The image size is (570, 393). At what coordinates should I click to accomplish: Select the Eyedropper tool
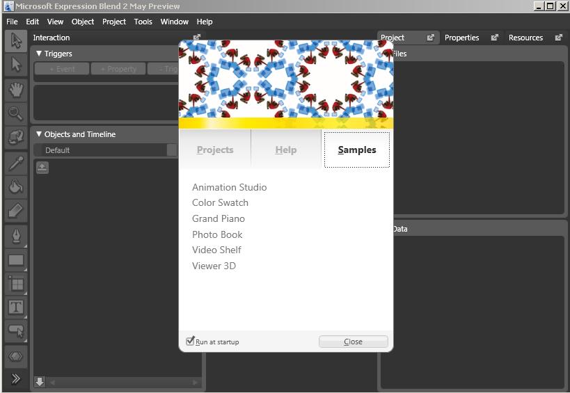click(x=15, y=163)
